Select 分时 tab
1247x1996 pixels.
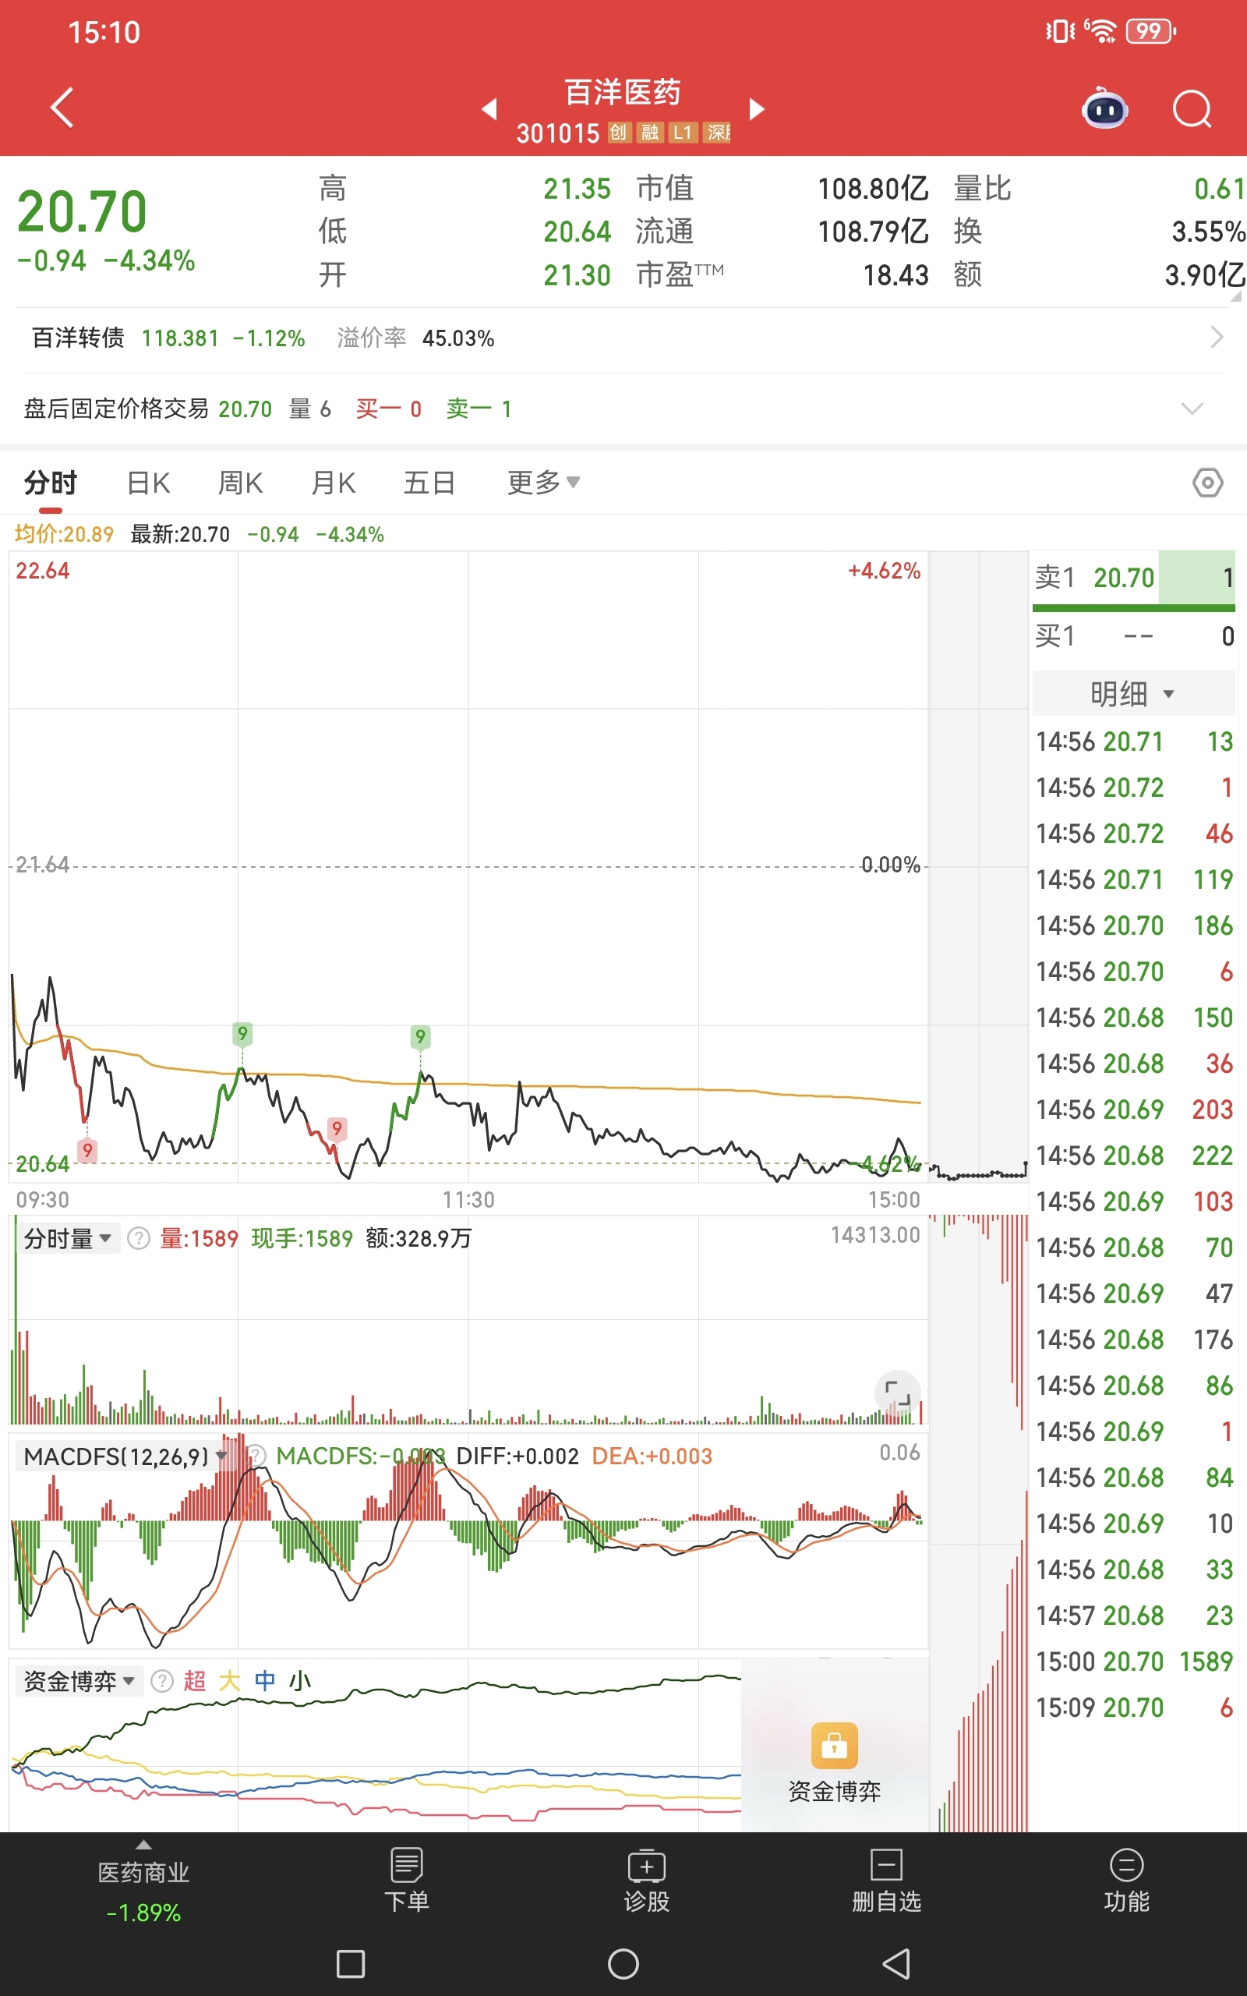pos(51,483)
